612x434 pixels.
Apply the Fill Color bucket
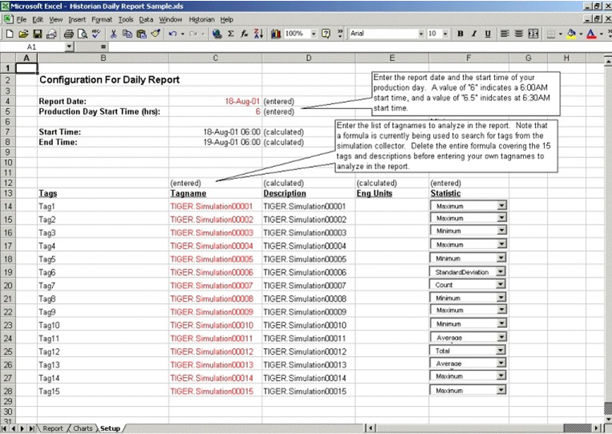571,34
